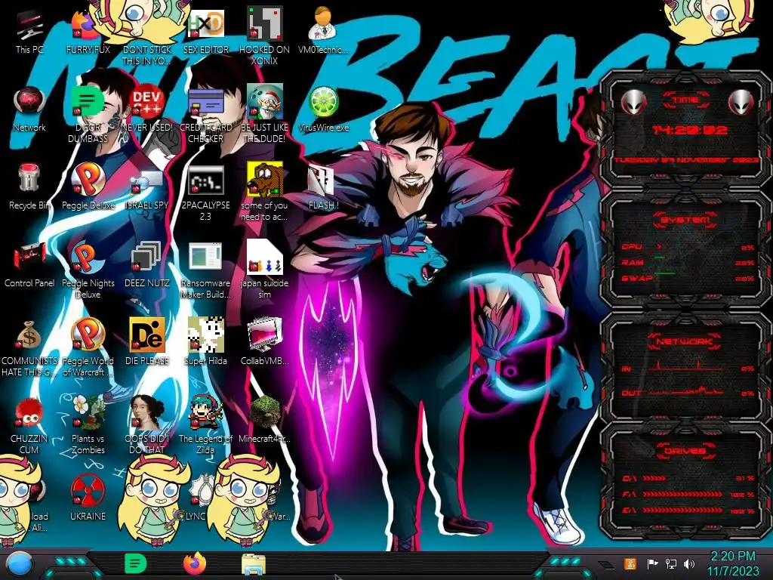The height and width of the screenshot is (580, 773).
Task: Click the Start orb on the taskbar
Action: pos(20,564)
